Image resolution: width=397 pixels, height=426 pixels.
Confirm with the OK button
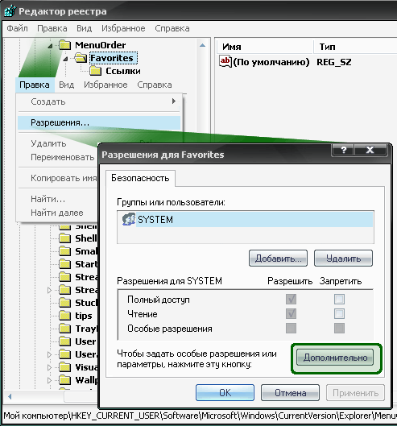[x=225, y=393]
